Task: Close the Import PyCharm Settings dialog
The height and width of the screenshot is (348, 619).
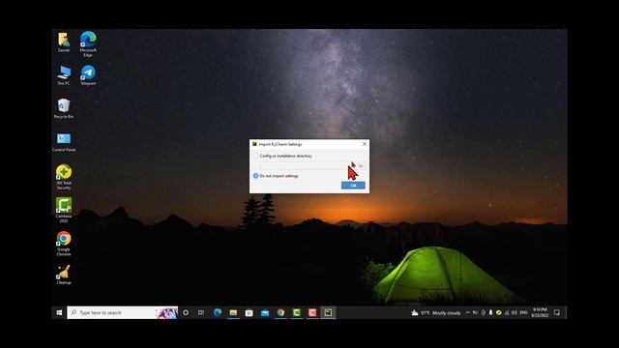Action: click(x=365, y=144)
